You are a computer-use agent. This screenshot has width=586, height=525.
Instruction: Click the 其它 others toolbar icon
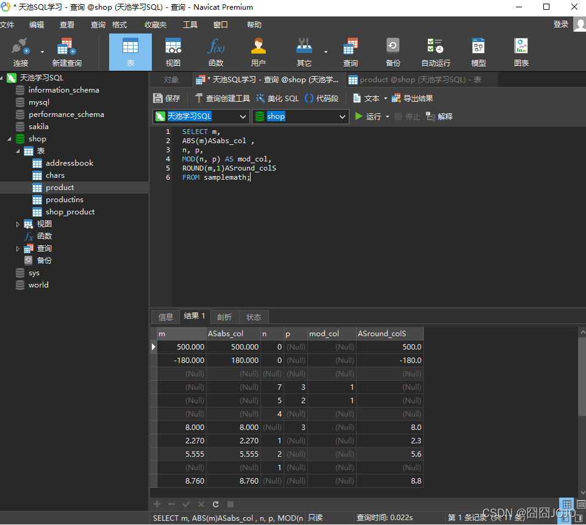pos(304,52)
